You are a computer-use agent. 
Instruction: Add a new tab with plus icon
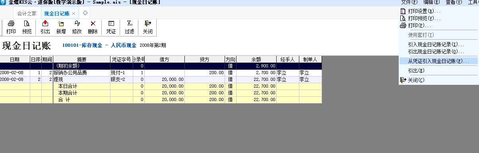(x=85, y=13)
